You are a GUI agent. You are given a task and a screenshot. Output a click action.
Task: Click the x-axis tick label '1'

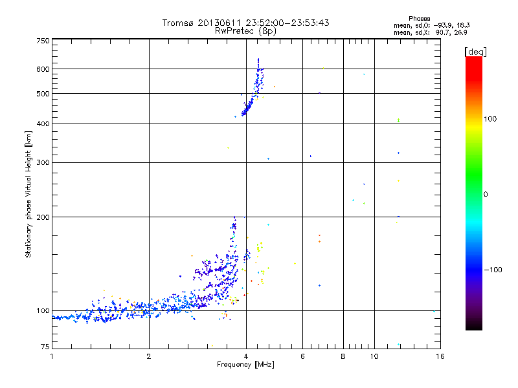(x=52, y=356)
